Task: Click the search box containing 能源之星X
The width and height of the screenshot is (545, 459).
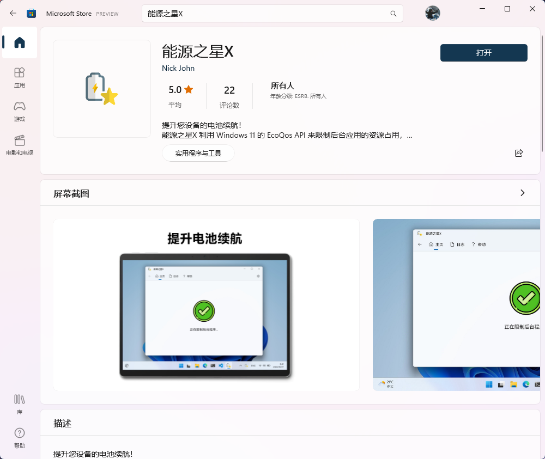Action: [x=272, y=14]
